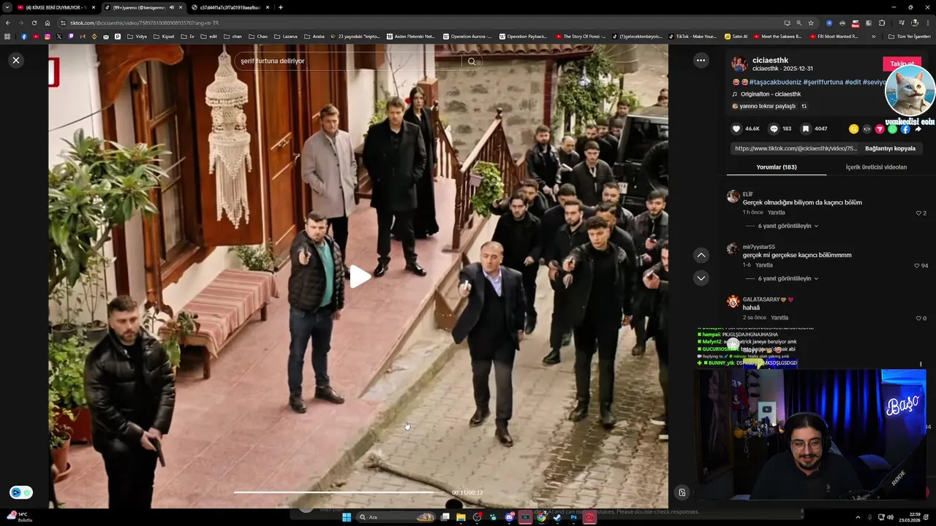The width and height of the screenshot is (936, 526).
Task: Open the Vidya bookmarks folder
Action: point(137,37)
